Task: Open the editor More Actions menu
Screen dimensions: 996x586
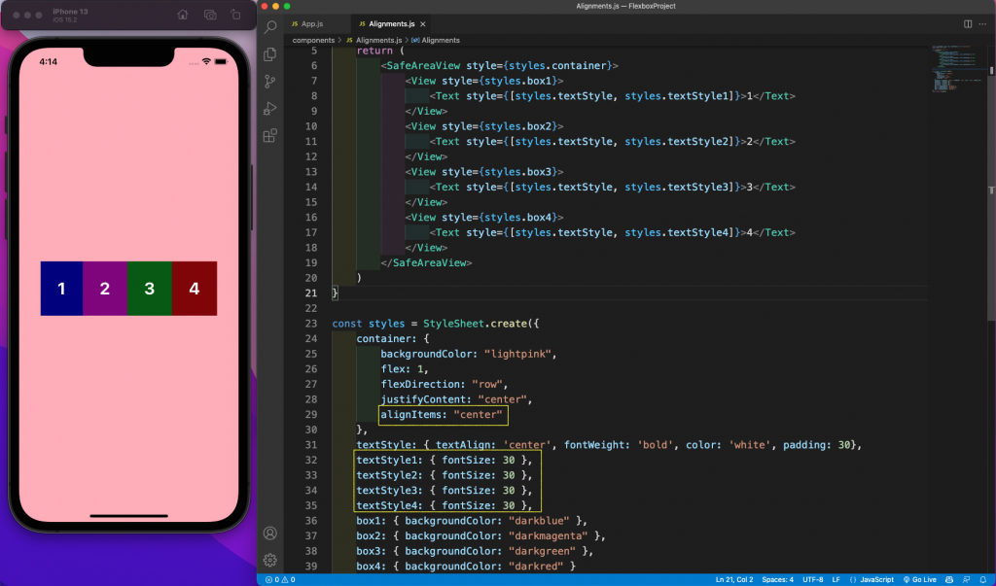Action: pyautogui.click(x=982, y=24)
